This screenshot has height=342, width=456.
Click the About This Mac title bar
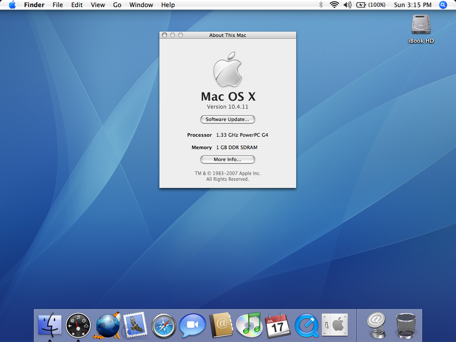(x=228, y=35)
